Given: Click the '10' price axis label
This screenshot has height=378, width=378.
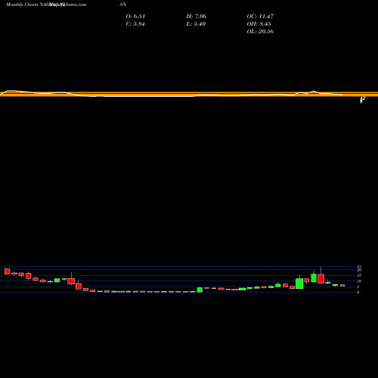Looking at the screenshot, I should [359, 281].
